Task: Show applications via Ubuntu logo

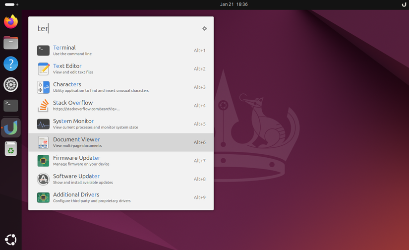Action: click(x=11, y=240)
